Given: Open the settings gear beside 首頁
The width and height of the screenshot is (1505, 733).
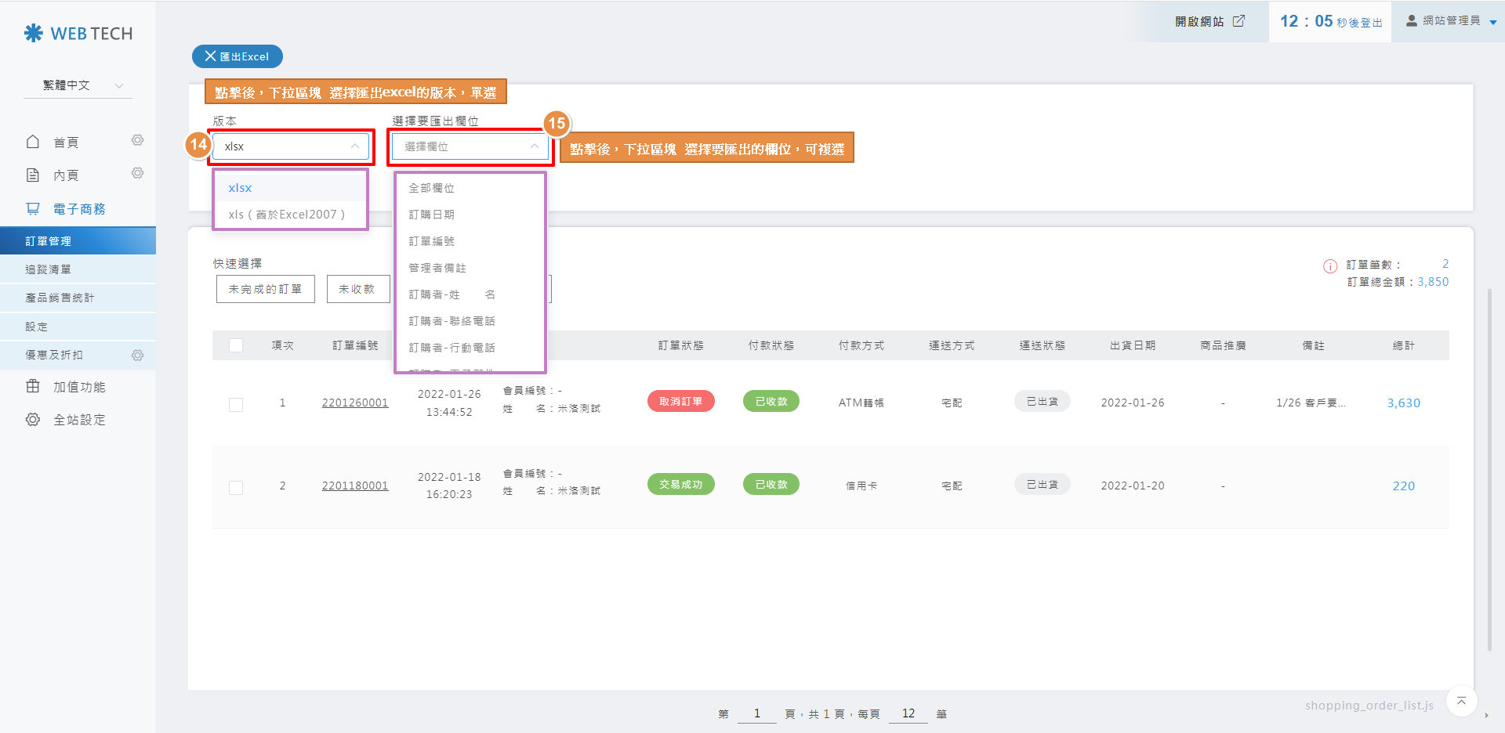Looking at the screenshot, I should (137, 140).
